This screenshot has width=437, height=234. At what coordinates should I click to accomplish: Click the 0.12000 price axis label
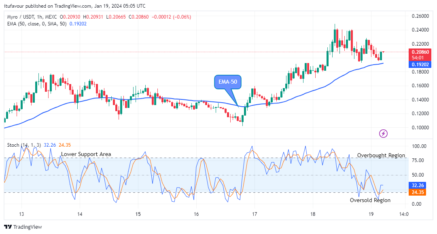pyautogui.click(x=420, y=114)
